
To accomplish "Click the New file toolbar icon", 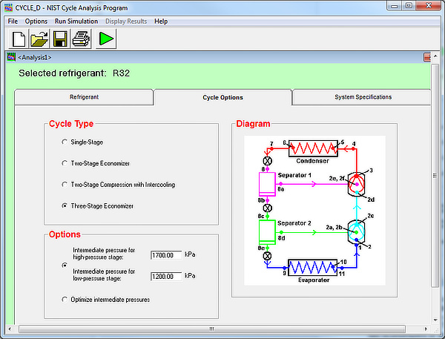I will pos(19,39).
